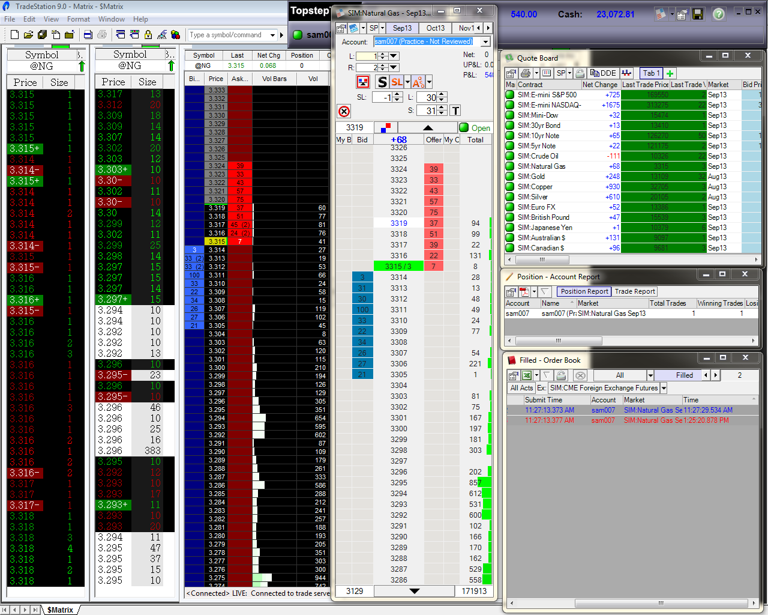Click the All Acts button in Order Book
This screenshot has width=768, height=615.
(x=521, y=388)
